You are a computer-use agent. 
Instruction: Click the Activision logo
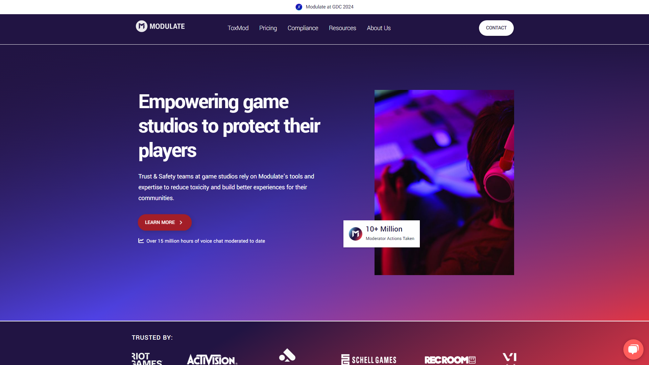click(212, 359)
